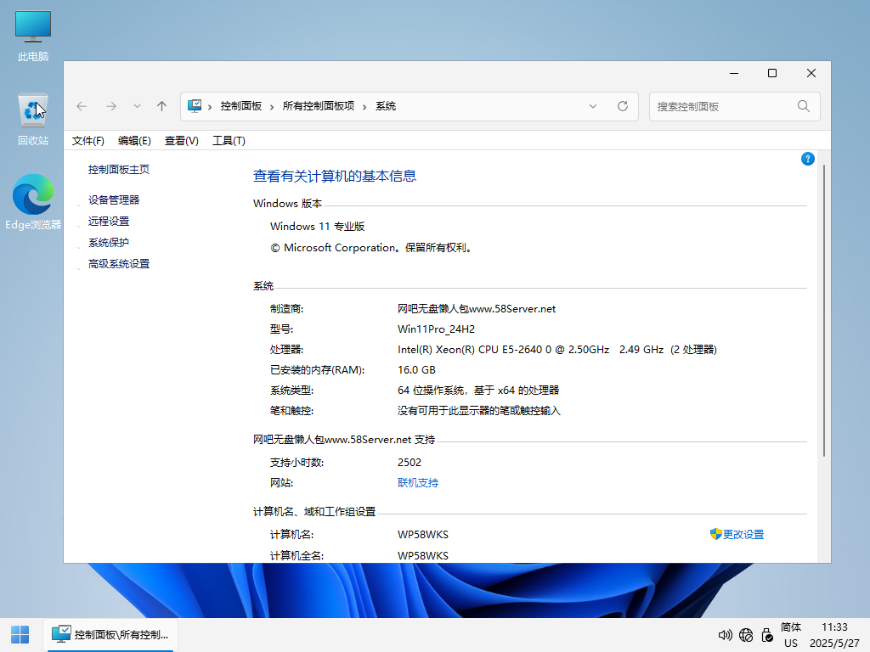Navigate to 控制面板 breadcrumb

pos(240,106)
